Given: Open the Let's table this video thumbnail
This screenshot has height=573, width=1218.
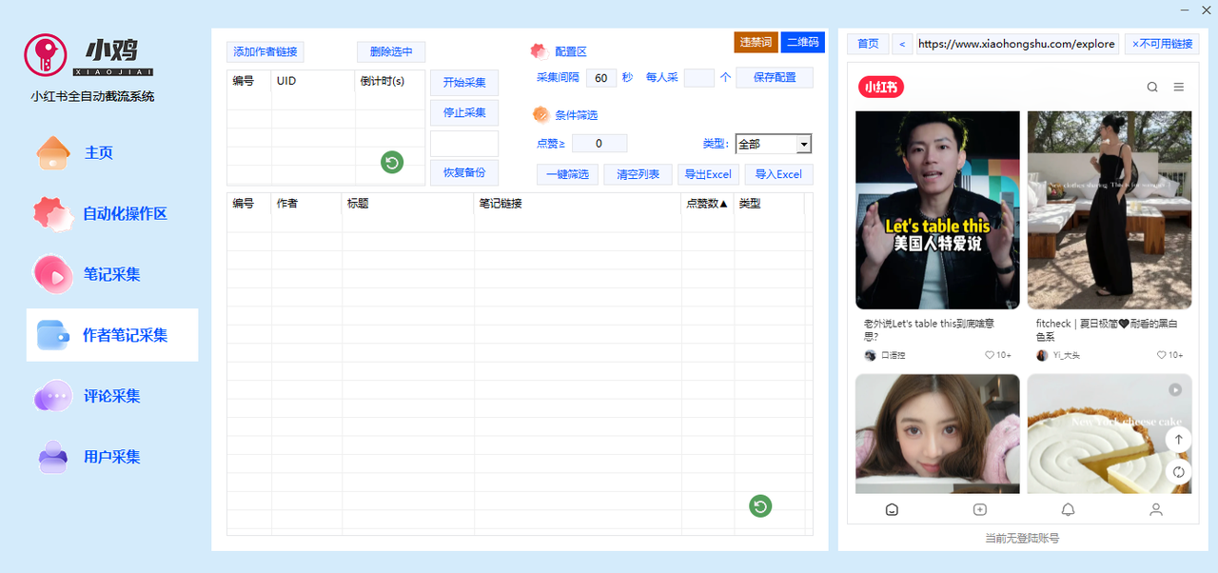Looking at the screenshot, I should pyautogui.click(x=937, y=210).
